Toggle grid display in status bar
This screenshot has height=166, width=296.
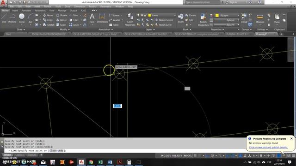195,156
